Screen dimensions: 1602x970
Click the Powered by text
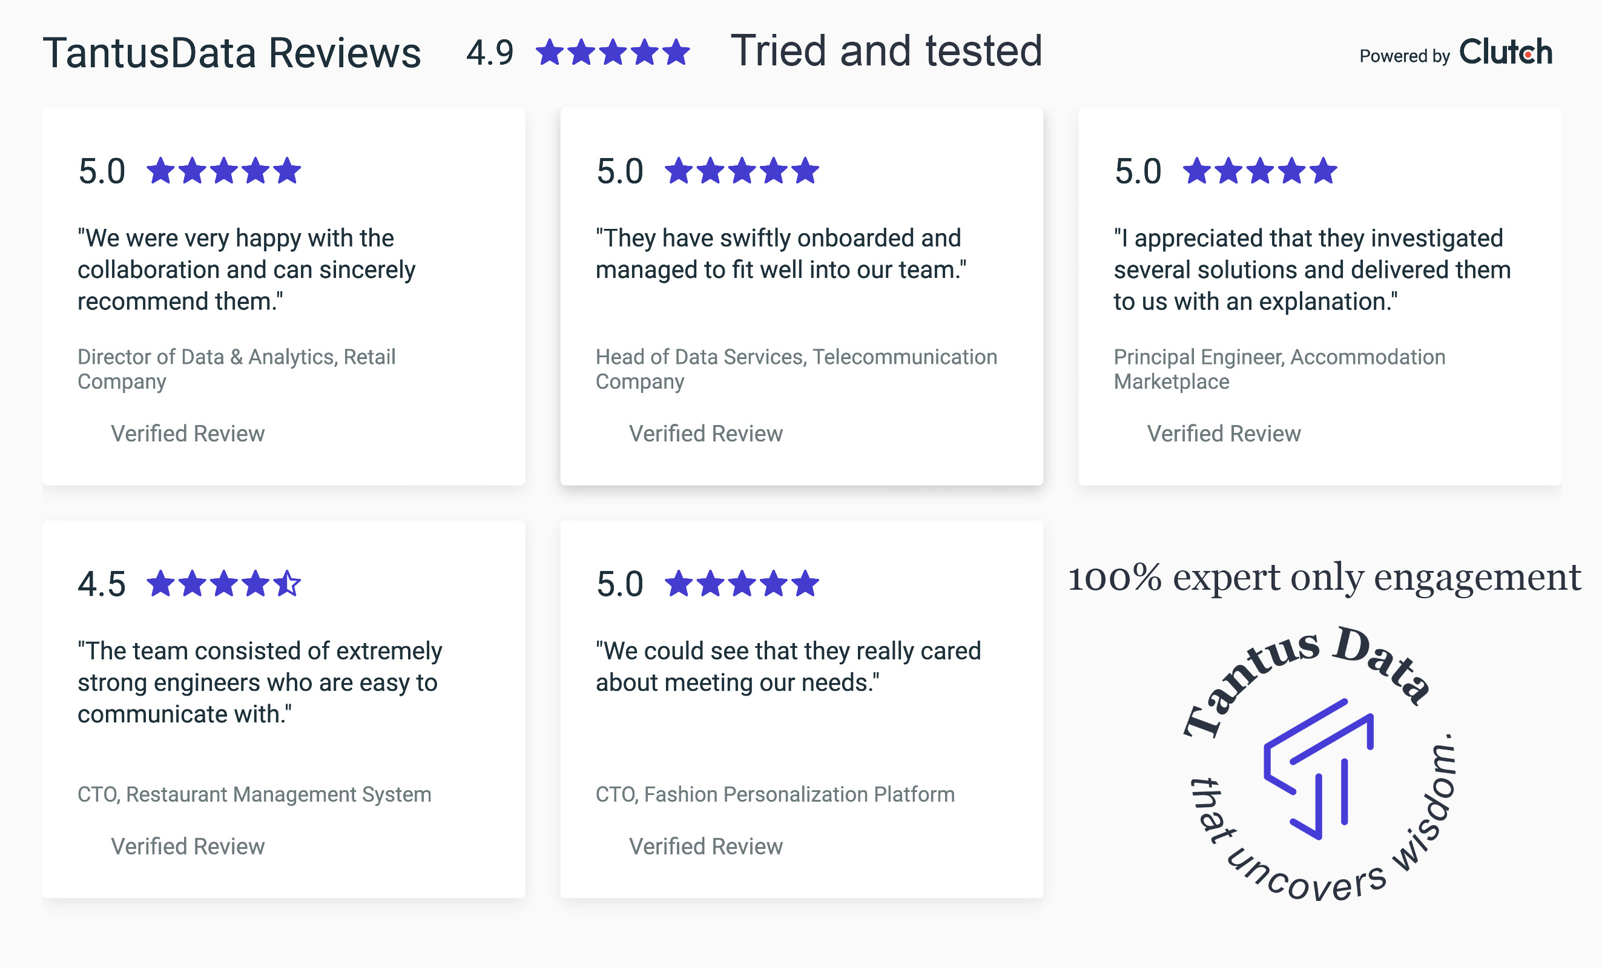coord(1405,56)
